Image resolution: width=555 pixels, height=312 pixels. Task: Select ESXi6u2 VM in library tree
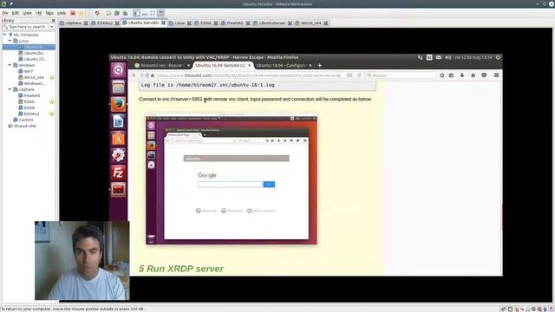pos(29,114)
